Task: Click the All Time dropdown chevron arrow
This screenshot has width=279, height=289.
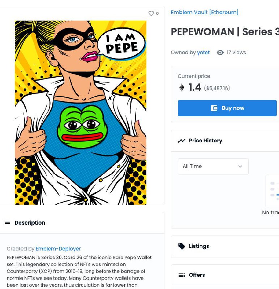Action: coord(240,166)
